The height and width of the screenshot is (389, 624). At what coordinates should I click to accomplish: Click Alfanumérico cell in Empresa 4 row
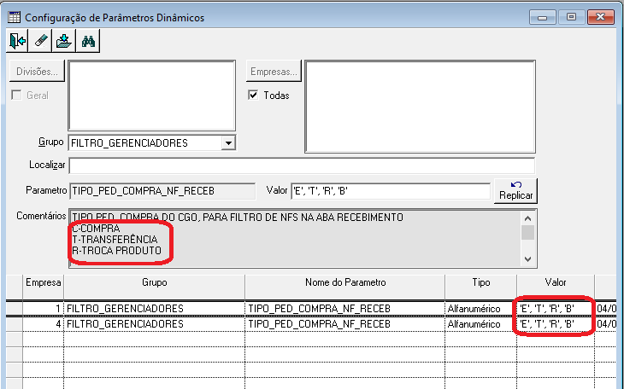[x=480, y=324]
